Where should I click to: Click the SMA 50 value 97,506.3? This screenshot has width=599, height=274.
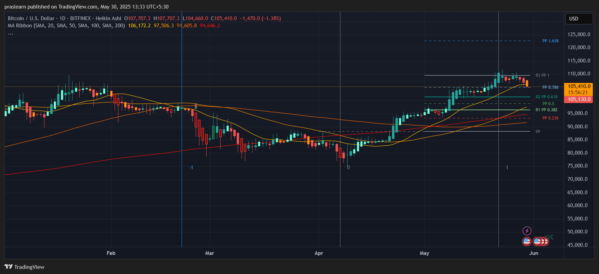coord(164,26)
